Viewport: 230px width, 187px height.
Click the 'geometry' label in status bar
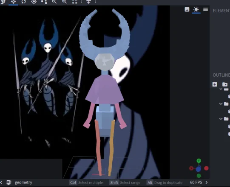click(23, 182)
